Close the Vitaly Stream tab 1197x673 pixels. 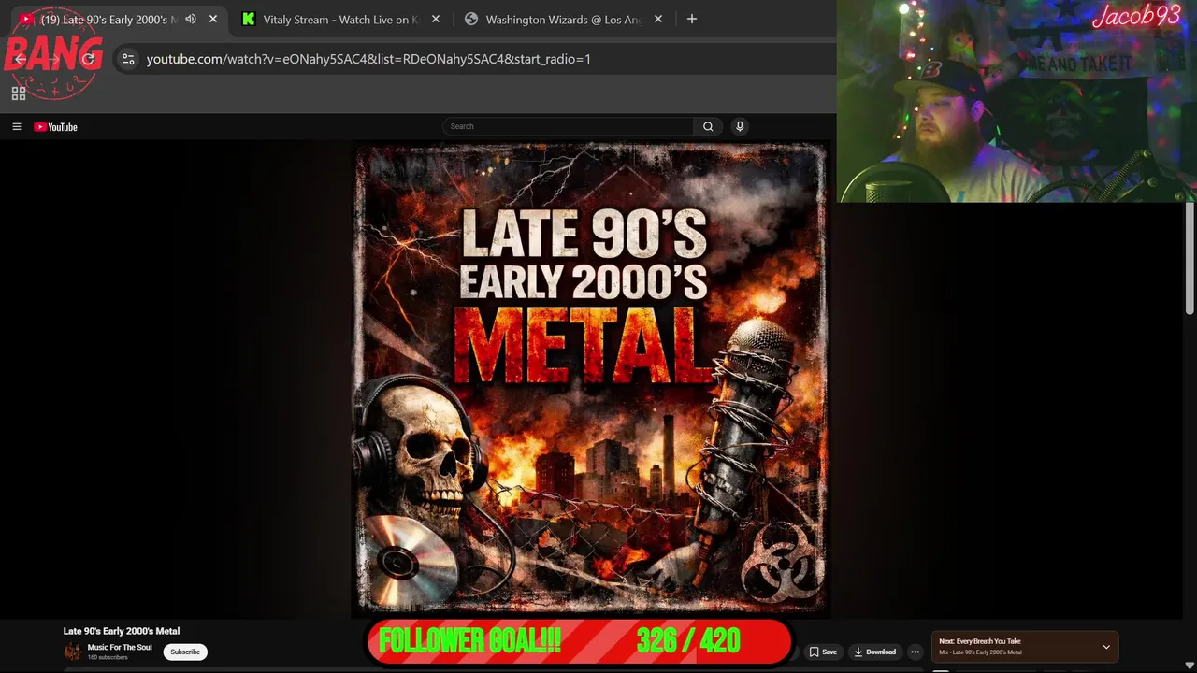(x=436, y=19)
